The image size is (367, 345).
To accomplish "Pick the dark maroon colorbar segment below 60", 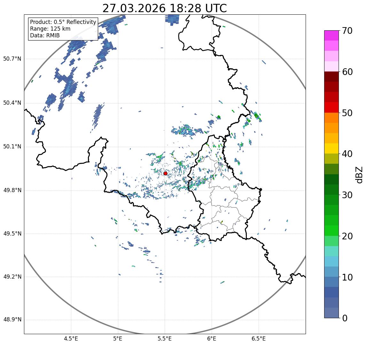I will click(332, 77).
